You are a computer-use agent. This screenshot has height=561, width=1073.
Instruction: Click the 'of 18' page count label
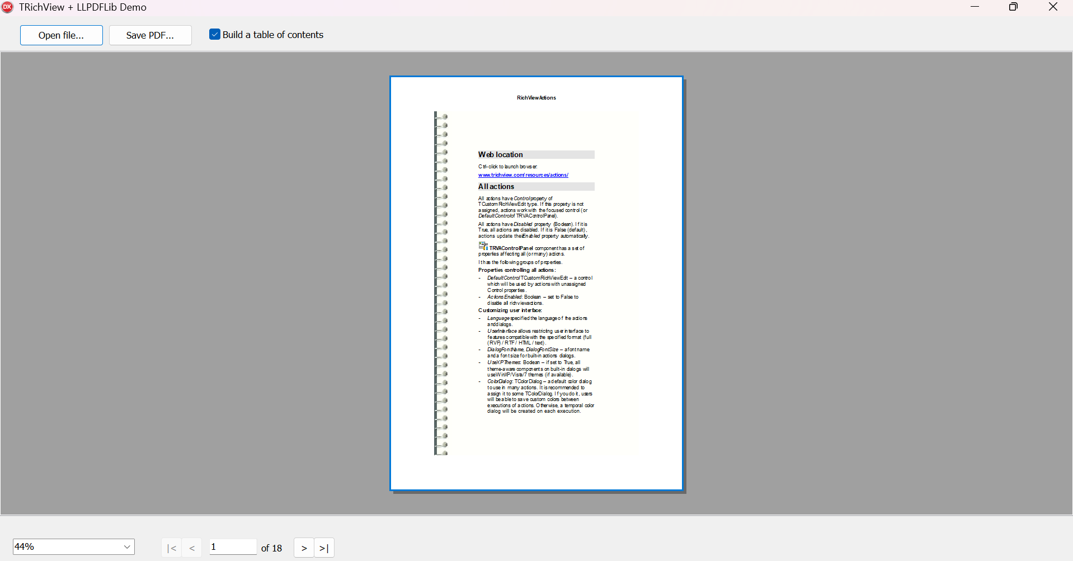click(x=271, y=548)
